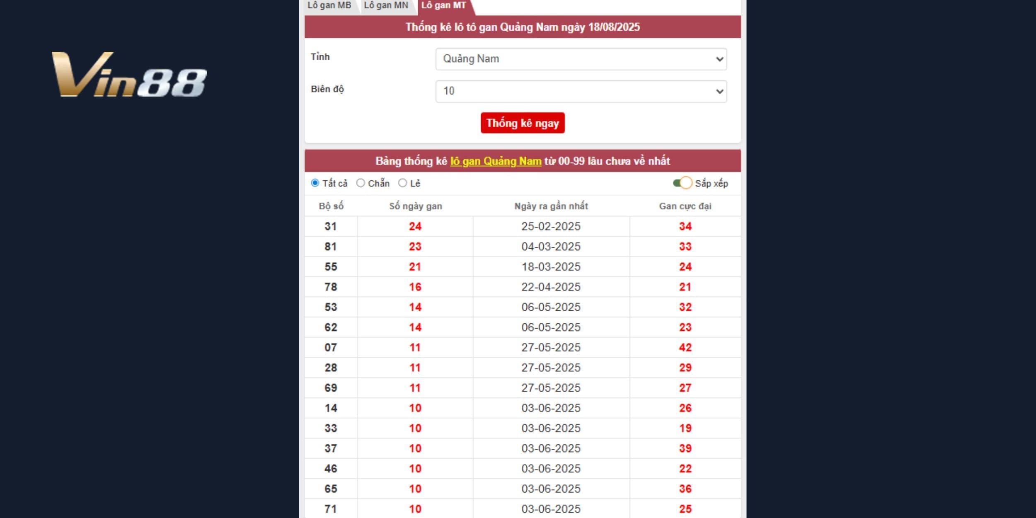This screenshot has width=1036, height=518.
Task: Follow the lô gan Quảng Nam link
Action: coord(496,161)
